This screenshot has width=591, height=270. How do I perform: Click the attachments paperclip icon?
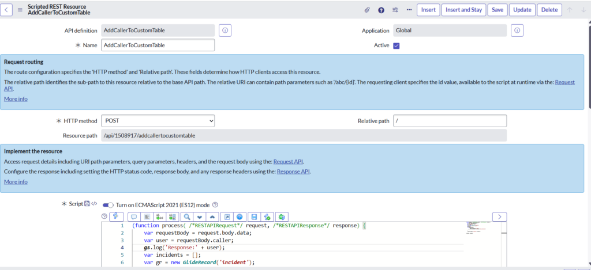[x=366, y=10]
